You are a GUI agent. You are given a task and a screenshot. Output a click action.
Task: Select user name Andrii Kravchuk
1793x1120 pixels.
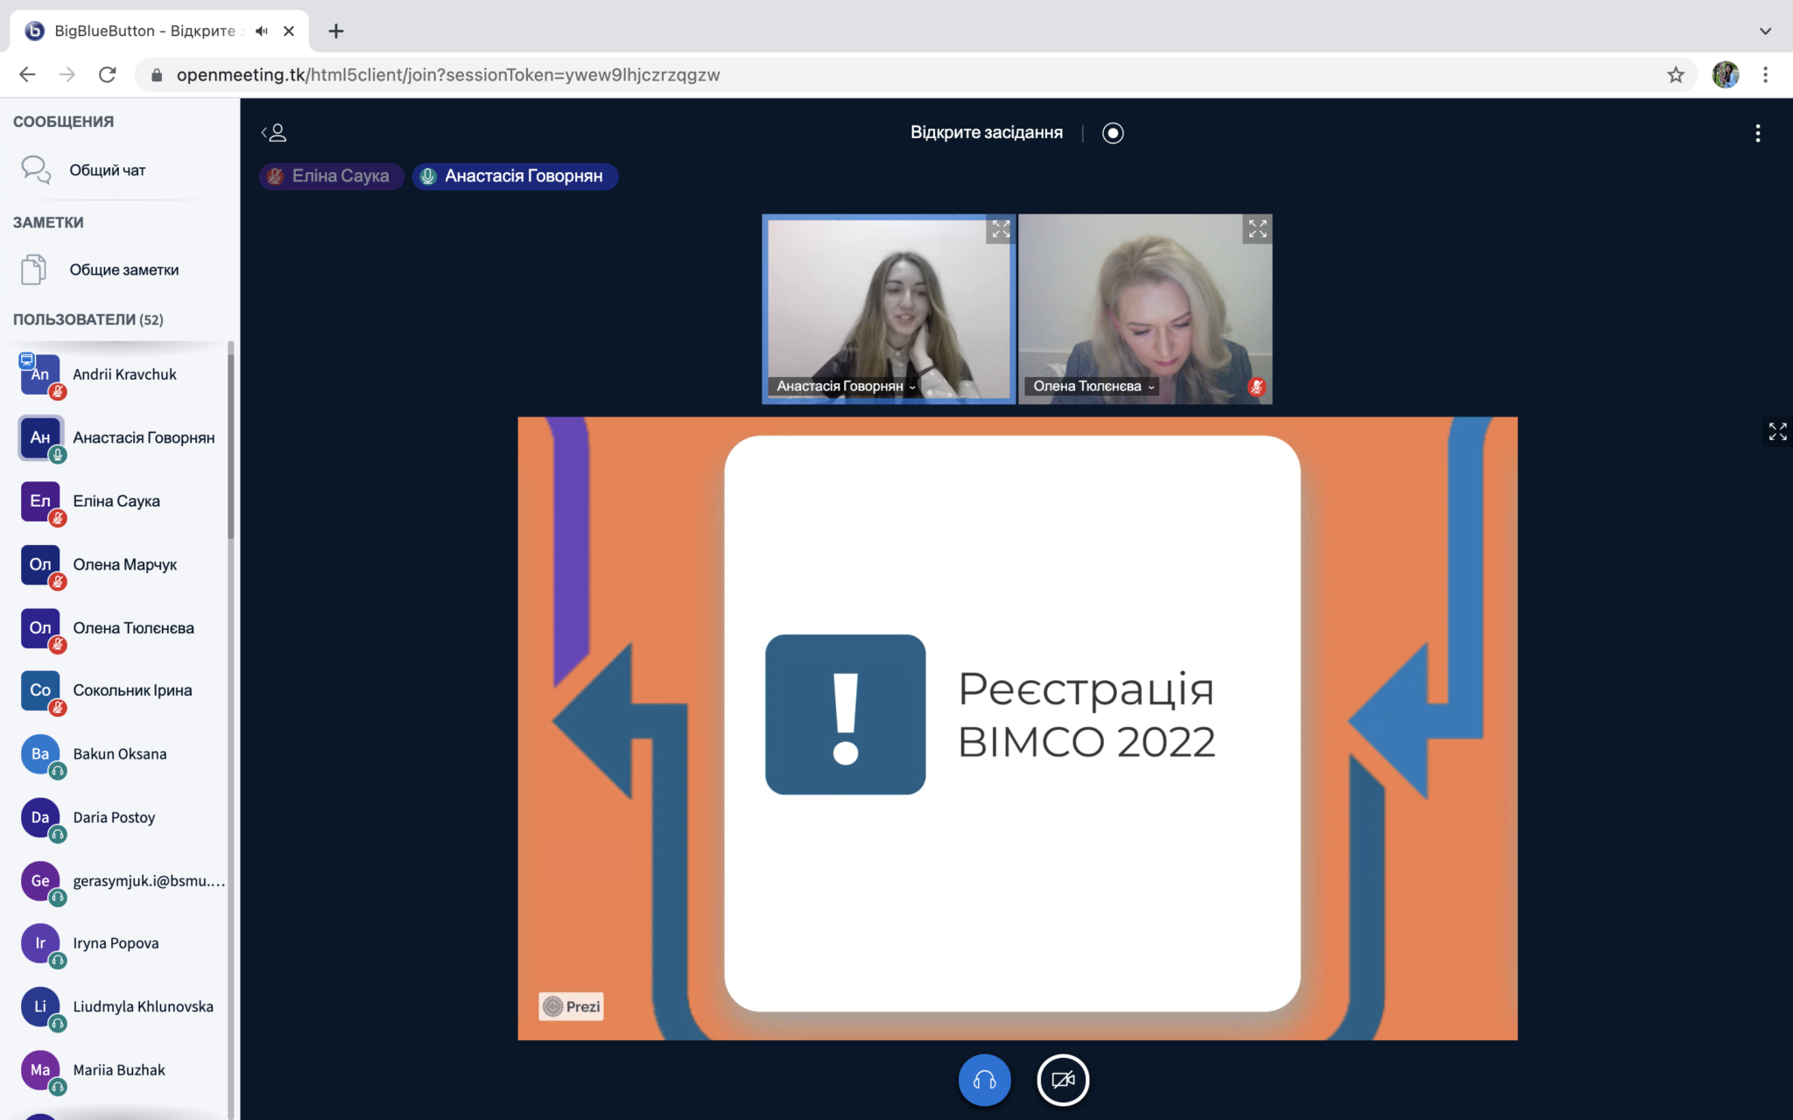pos(124,374)
